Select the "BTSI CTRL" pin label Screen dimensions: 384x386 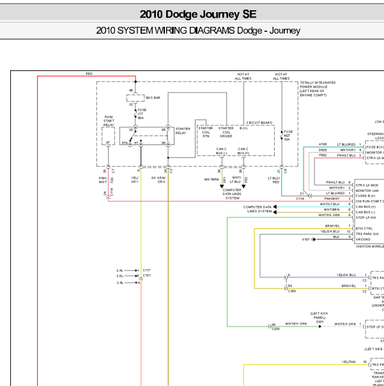pyautogui.click(x=364, y=228)
